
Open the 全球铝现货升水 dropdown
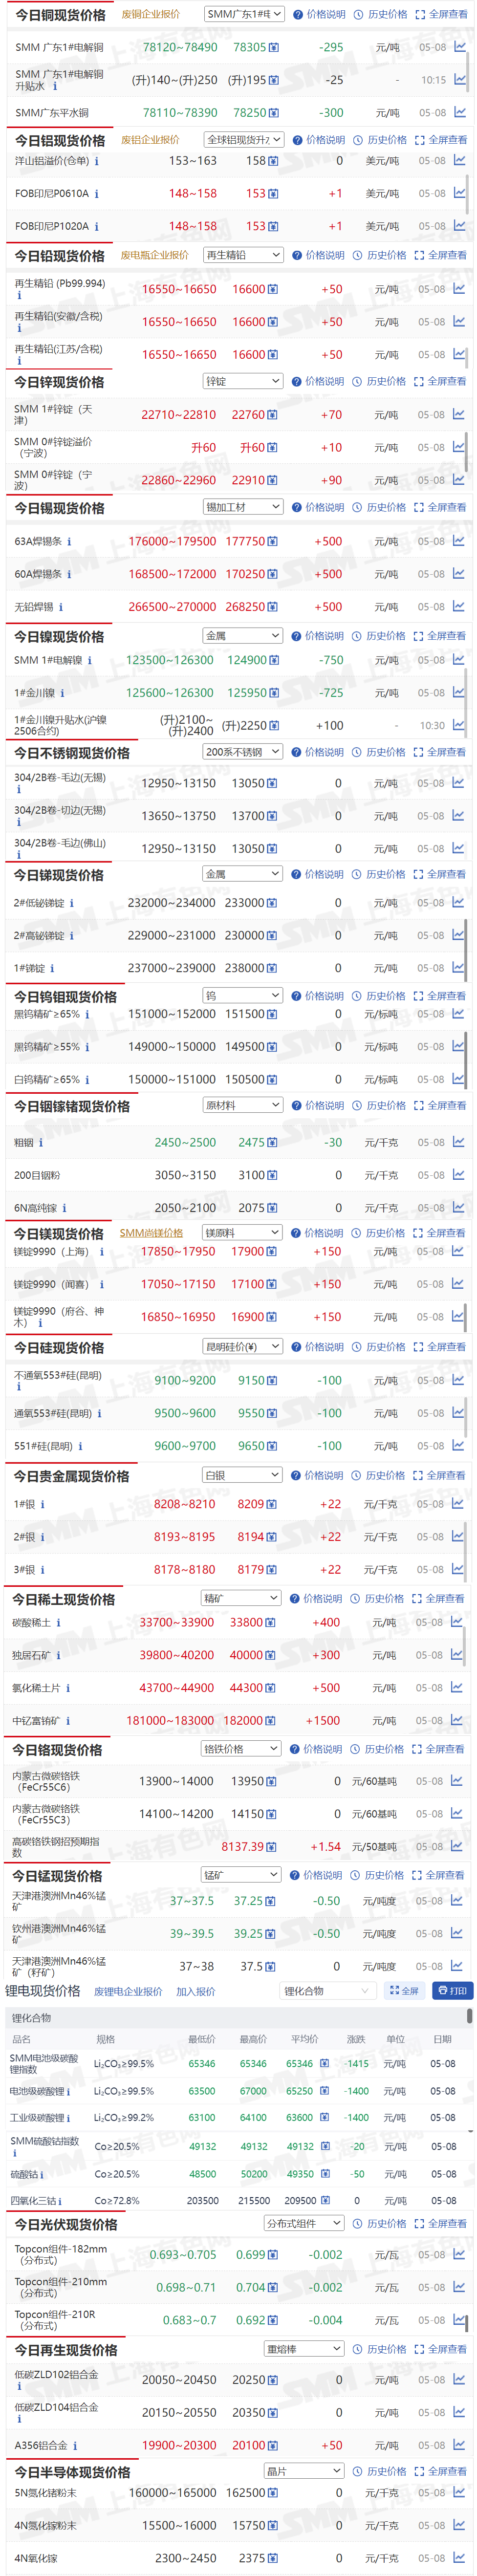pyautogui.click(x=244, y=140)
